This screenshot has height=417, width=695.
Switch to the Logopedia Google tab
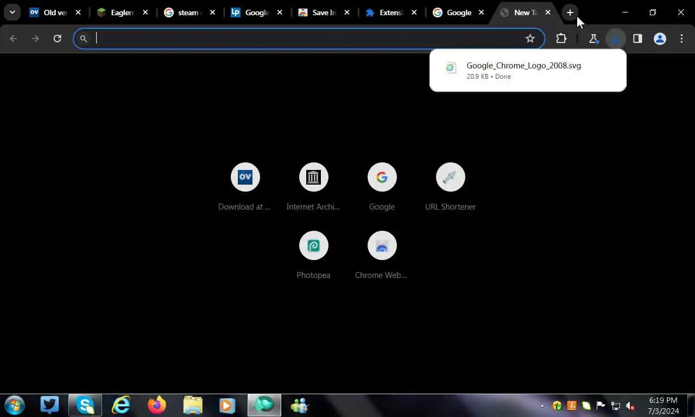256,12
